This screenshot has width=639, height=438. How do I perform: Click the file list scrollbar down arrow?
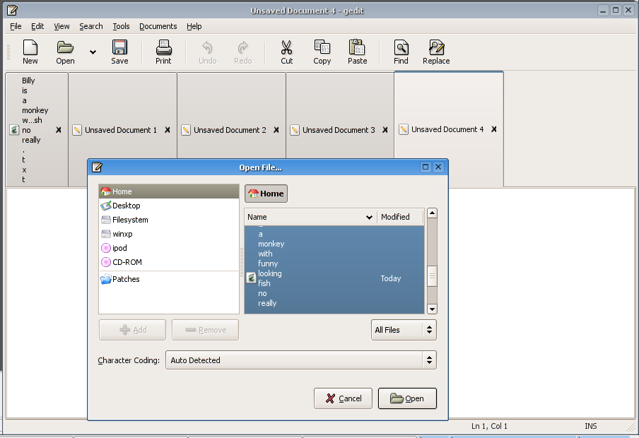pyautogui.click(x=432, y=309)
